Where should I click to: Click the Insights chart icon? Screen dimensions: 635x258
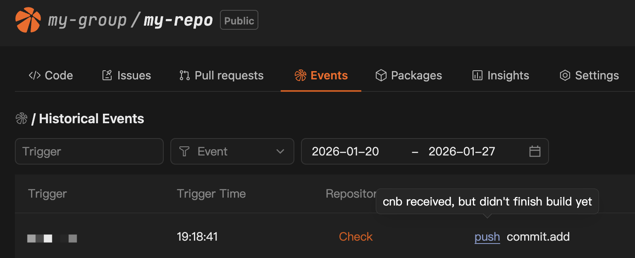(477, 75)
